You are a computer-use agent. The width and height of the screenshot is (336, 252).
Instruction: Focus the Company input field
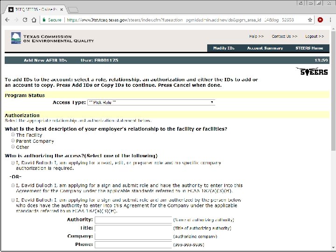pos(133,236)
